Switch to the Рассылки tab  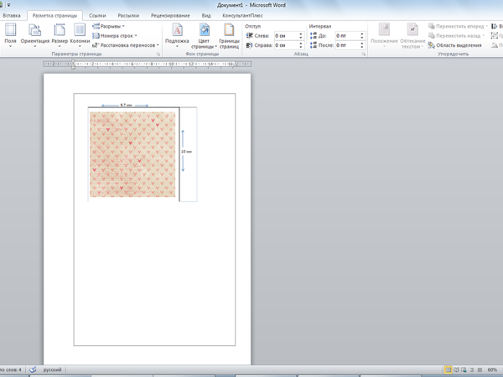click(128, 15)
